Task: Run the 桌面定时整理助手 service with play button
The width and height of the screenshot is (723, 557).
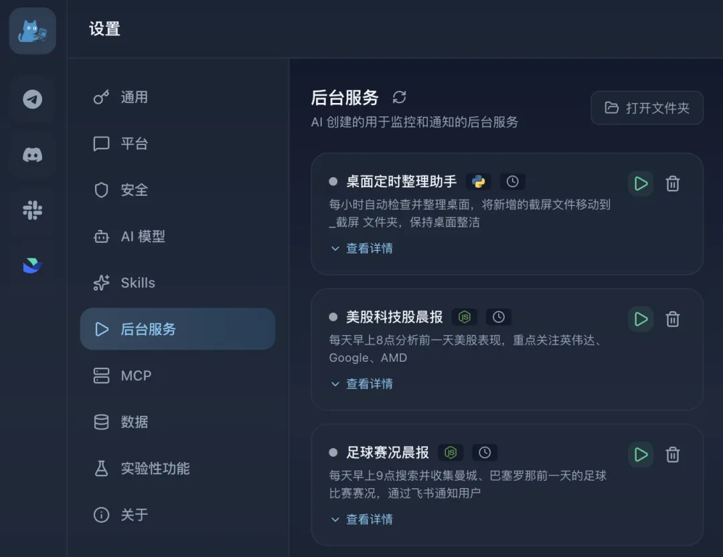Action: (640, 183)
